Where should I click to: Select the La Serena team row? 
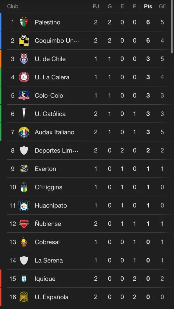pyautogui.click(x=89, y=260)
